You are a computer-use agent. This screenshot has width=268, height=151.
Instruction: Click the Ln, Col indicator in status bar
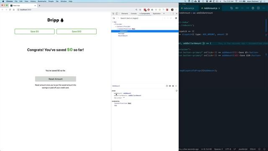206,149
